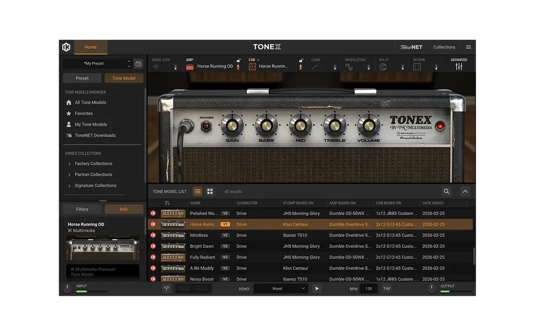Open the tone model search magnifier
Image resolution: width=534 pixels, height=335 pixels.
447,191
